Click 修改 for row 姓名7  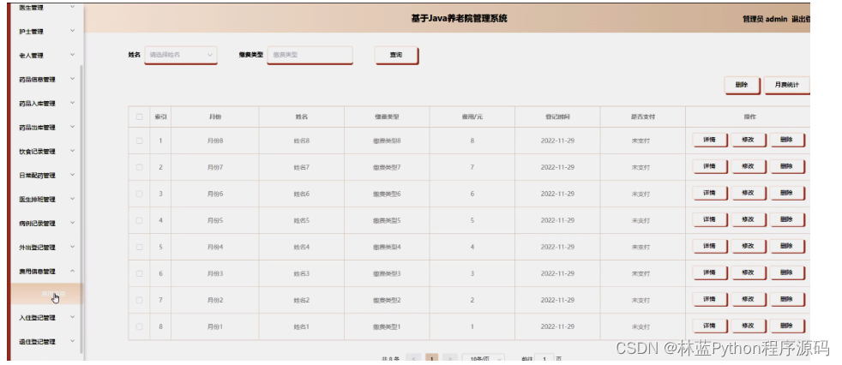tap(748, 167)
